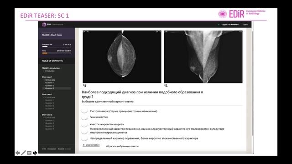Go to Short case 3 Question 4
This screenshot has height=164, width=292.
[x=50, y=129]
